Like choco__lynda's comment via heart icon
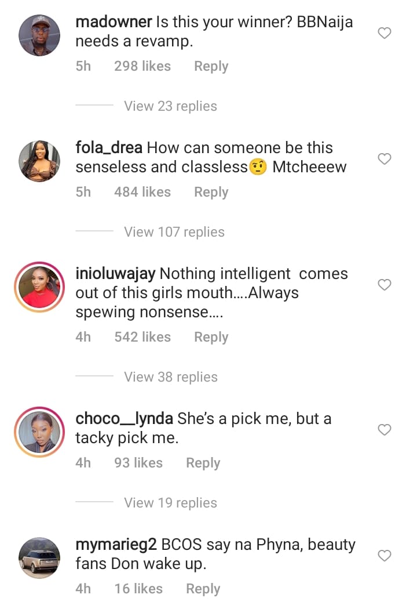This screenshot has height=616, width=417. point(385,430)
